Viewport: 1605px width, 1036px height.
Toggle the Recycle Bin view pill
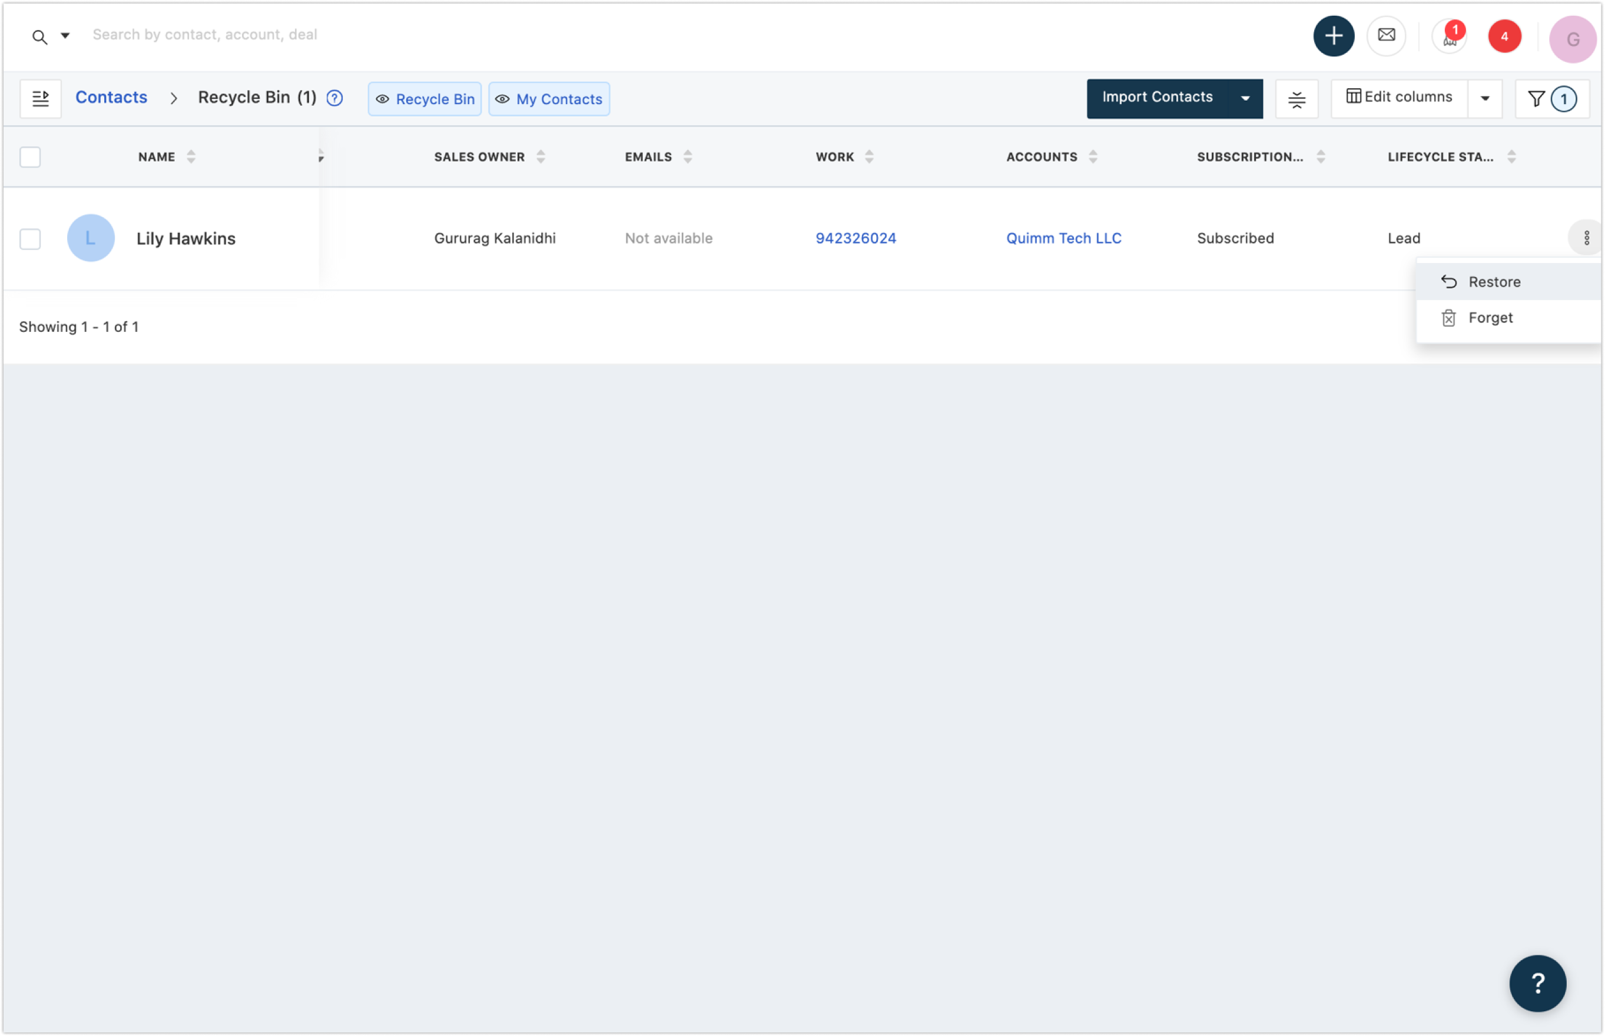coord(424,99)
